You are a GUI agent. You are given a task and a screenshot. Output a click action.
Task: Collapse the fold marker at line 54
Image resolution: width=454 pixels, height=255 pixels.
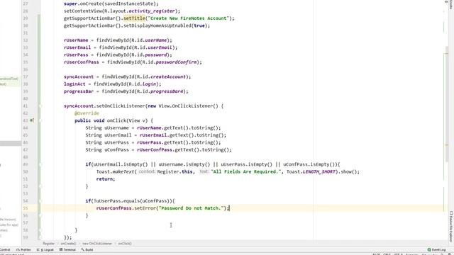pyautogui.click(x=40, y=201)
